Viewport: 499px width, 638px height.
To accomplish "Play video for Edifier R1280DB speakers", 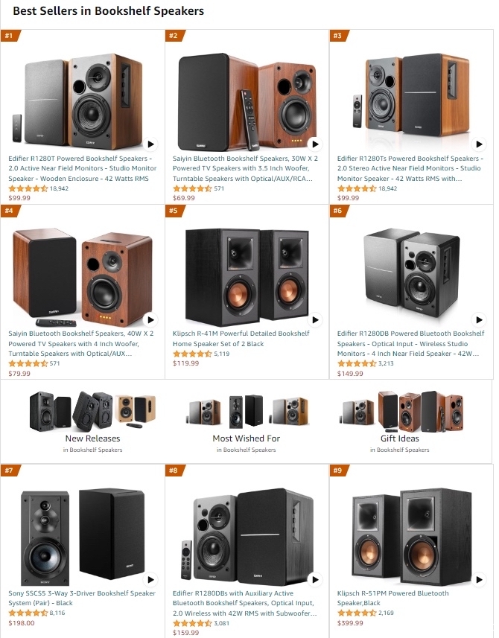I will coord(479,320).
